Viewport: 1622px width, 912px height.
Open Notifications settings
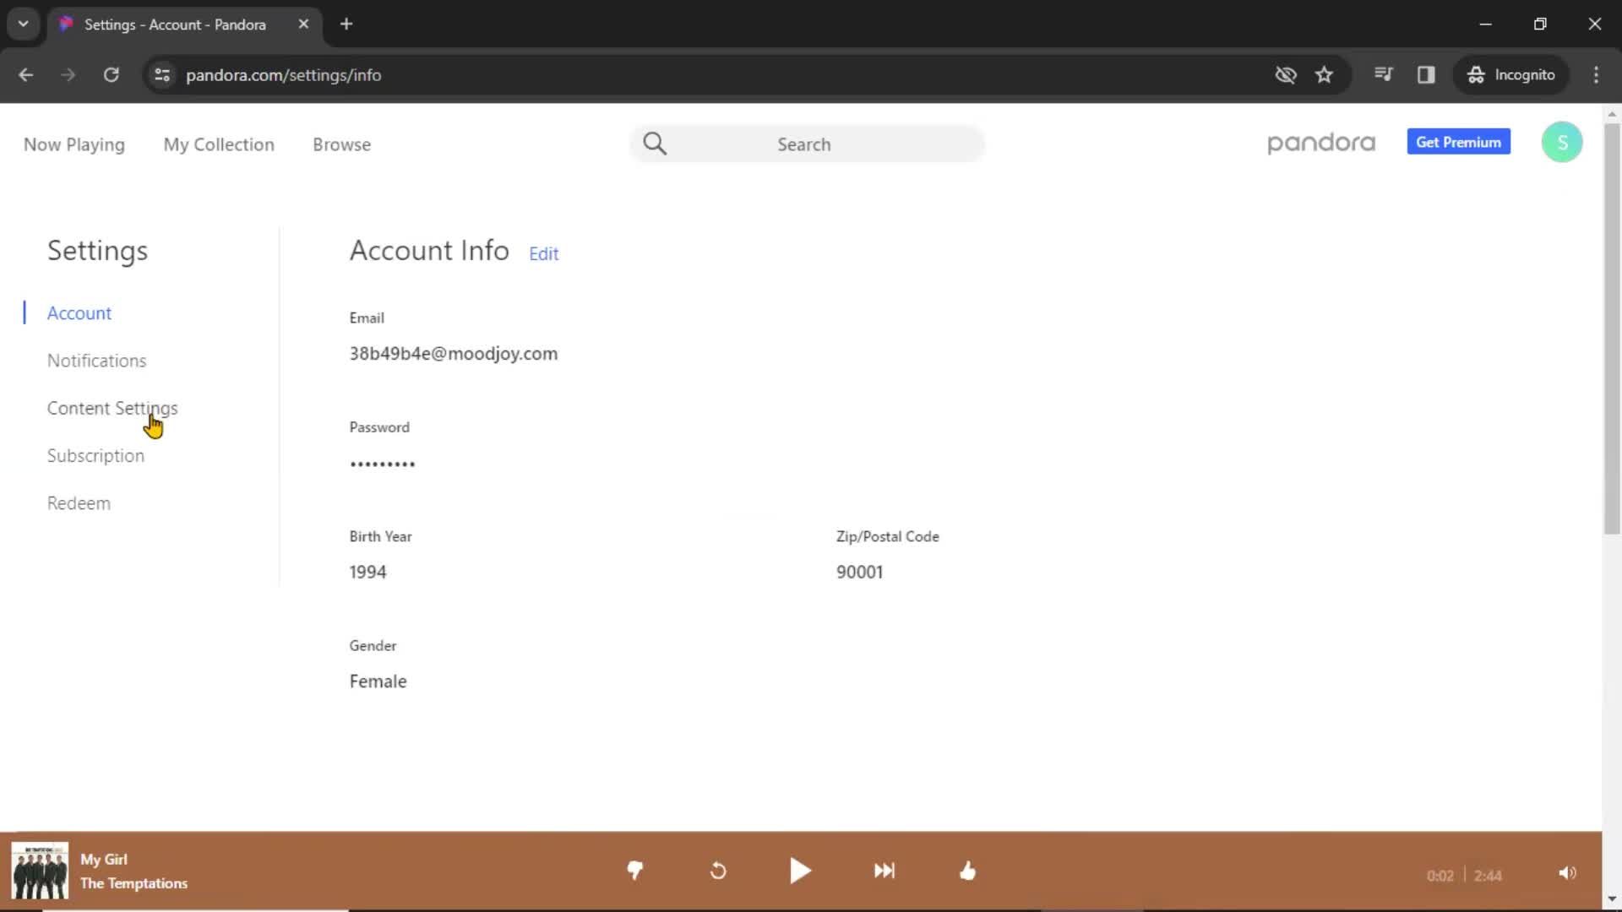point(96,361)
